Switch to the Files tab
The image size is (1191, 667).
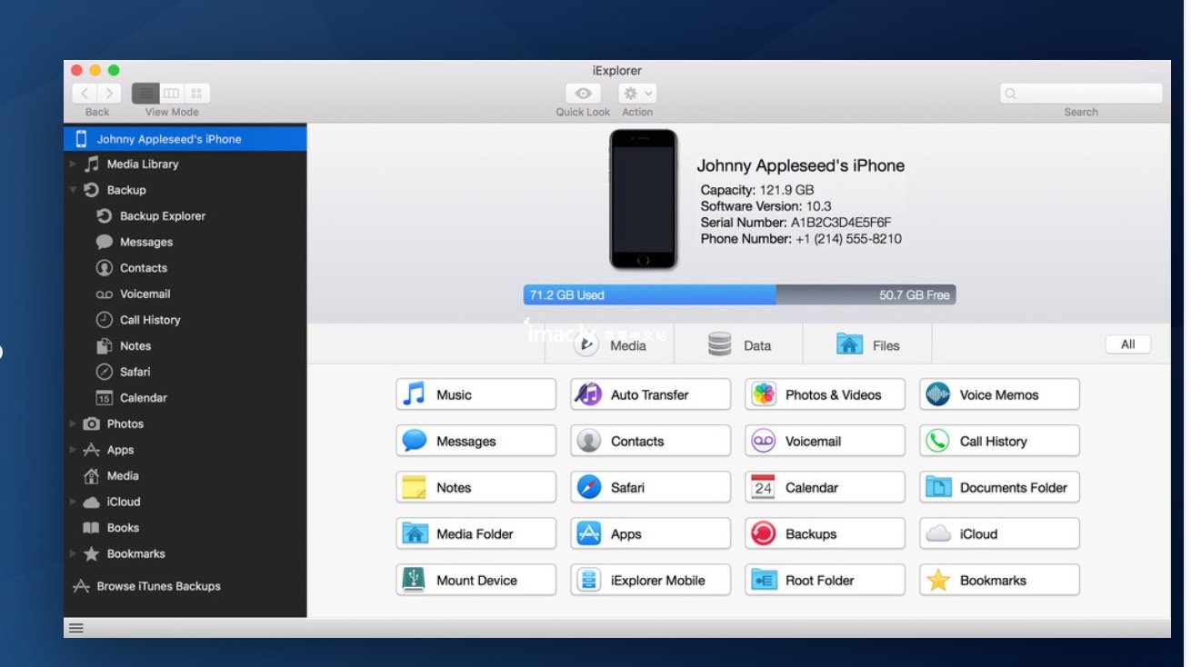tap(868, 345)
